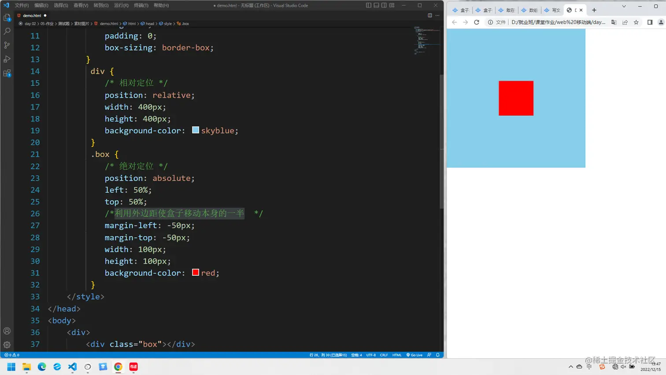Go back in Chrome browser

(455, 22)
